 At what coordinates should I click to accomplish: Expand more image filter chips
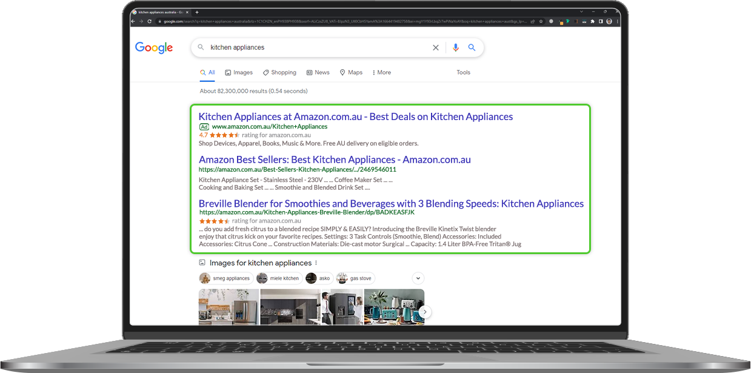[x=418, y=278]
